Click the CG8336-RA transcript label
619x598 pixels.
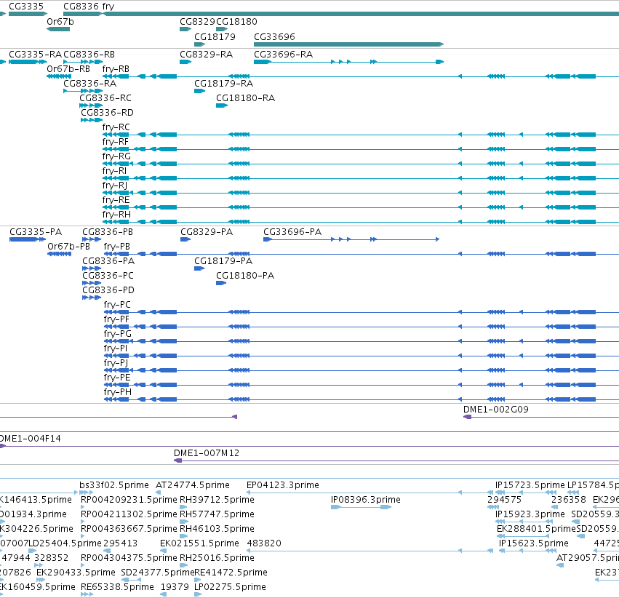point(89,83)
